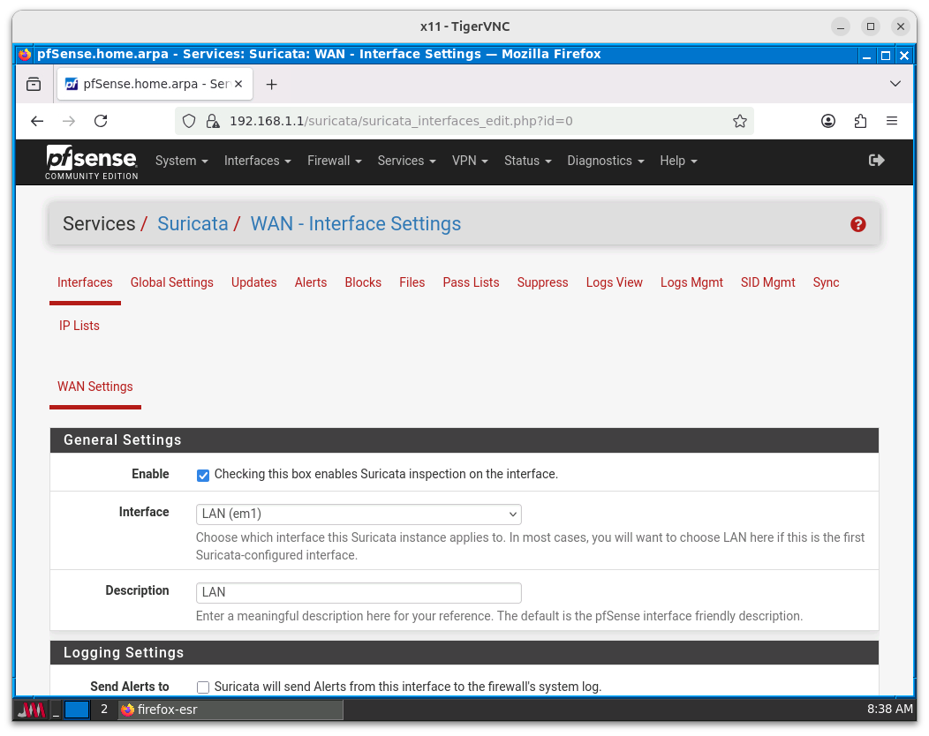Expand the Help menu

tap(678, 161)
